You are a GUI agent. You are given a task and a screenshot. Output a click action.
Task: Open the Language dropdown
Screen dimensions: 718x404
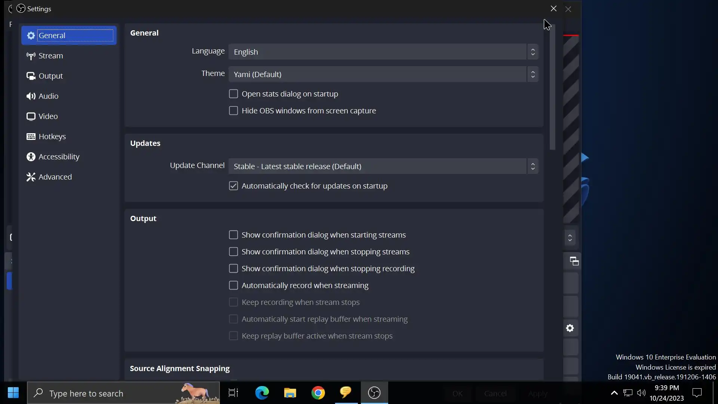[383, 52]
